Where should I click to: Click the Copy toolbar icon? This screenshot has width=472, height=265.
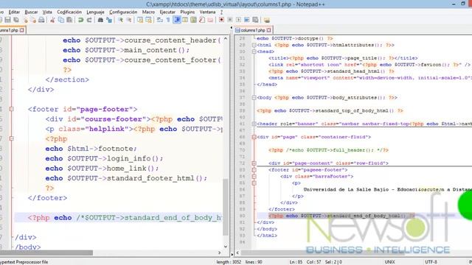coord(60,20)
